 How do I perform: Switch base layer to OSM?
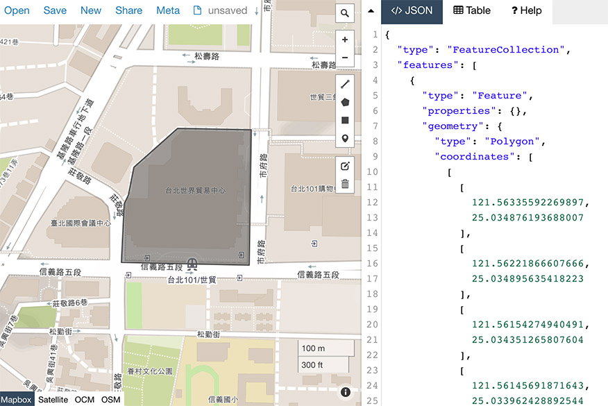pyautogui.click(x=110, y=400)
